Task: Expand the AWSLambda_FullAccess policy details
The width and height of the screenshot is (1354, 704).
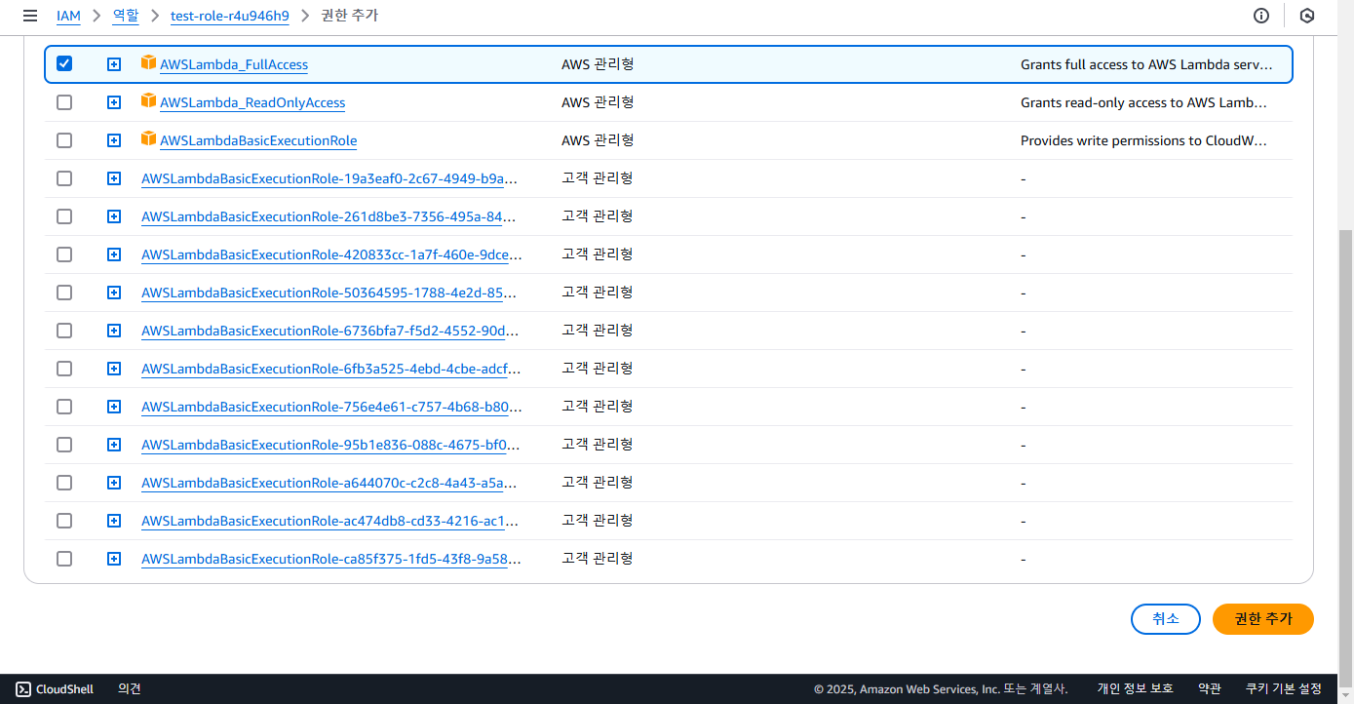Action: click(x=114, y=64)
